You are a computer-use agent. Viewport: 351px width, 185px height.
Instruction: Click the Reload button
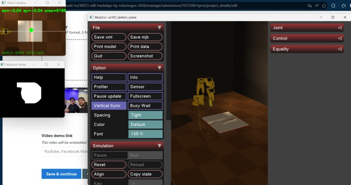[x=145, y=165]
